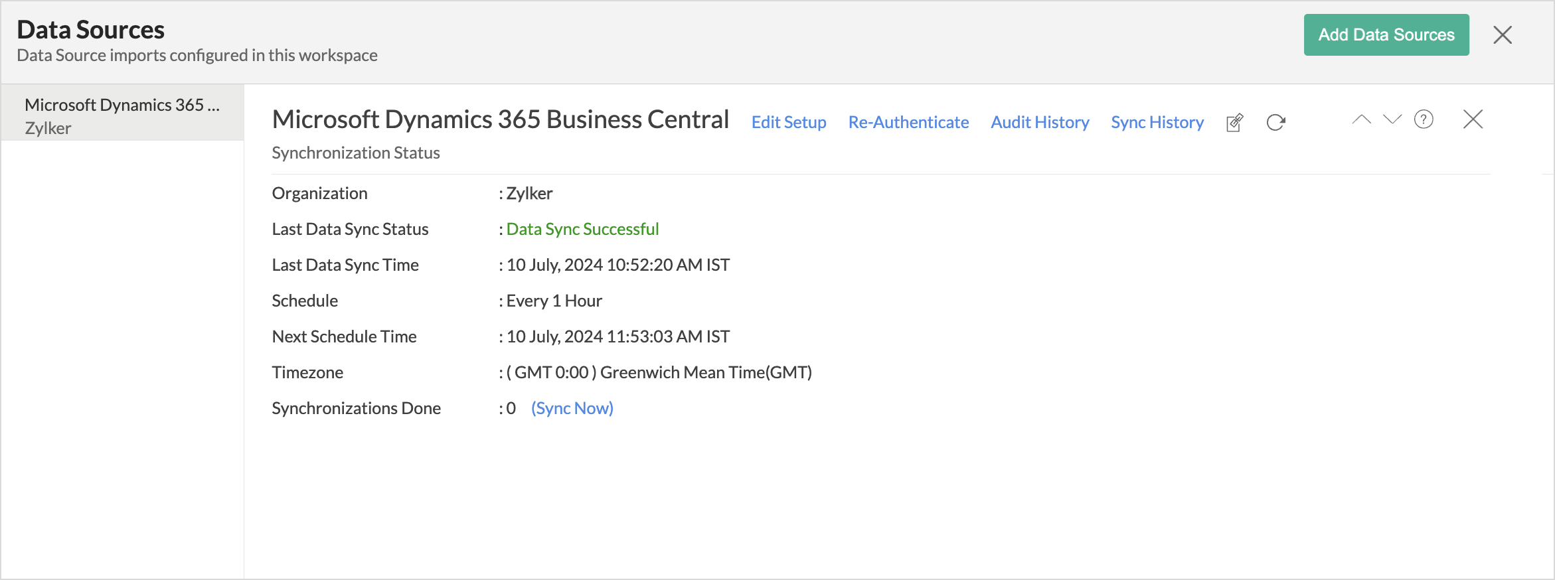Click the Greenwich Mean Time timezone value
The image size is (1555, 580).
click(x=659, y=372)
